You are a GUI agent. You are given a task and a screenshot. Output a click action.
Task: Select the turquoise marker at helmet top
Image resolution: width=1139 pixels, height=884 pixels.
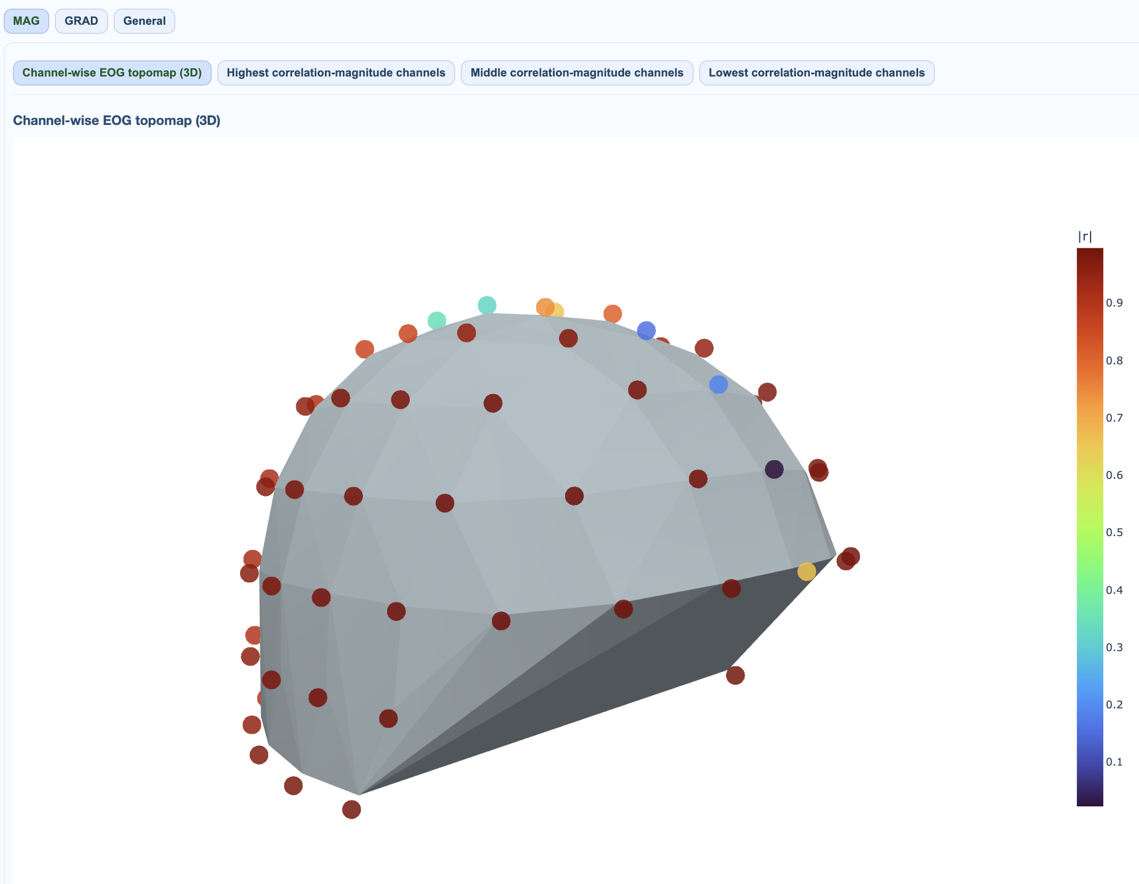(487, 305)
